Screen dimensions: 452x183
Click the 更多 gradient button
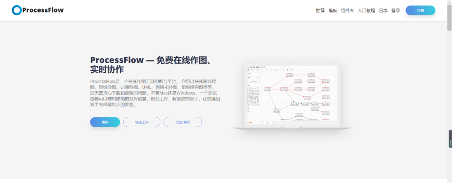105,122
